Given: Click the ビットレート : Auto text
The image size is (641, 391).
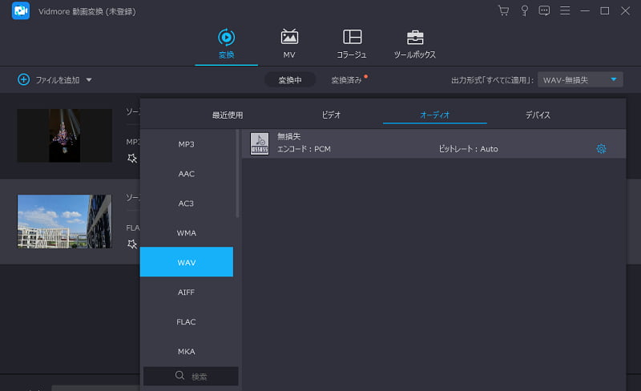Looking at the screenshot, I should tap(468, 149).
